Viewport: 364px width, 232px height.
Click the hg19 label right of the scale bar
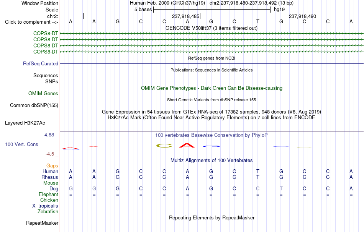click(279, 10)
